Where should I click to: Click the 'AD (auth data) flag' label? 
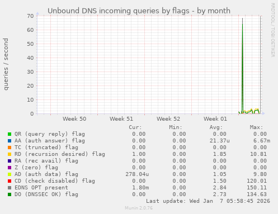[46, 174]
